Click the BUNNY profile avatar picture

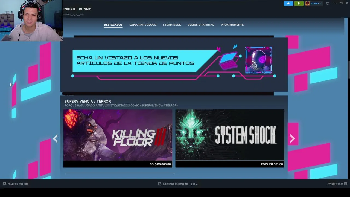click(308, 4)
